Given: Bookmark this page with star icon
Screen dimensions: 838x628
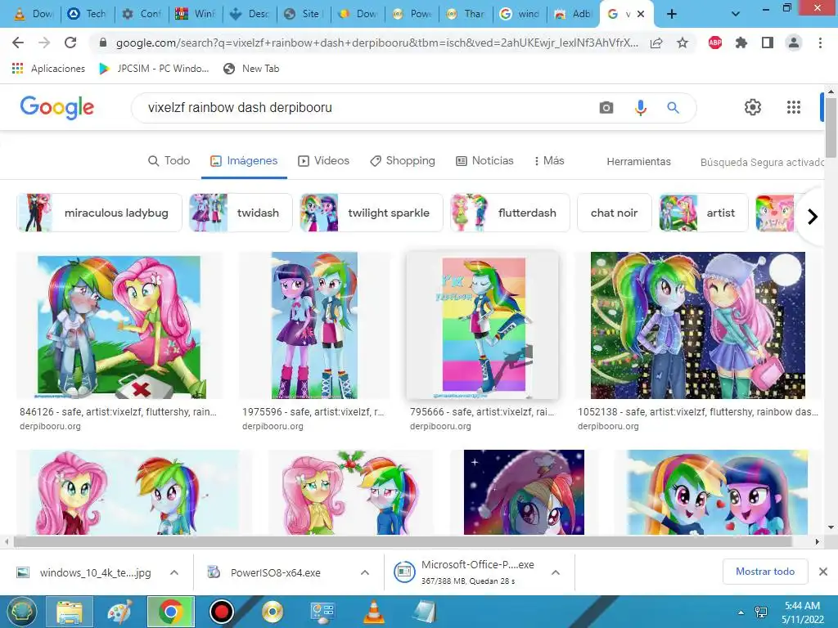Looking at the screenshot, I should coord(683,43).
